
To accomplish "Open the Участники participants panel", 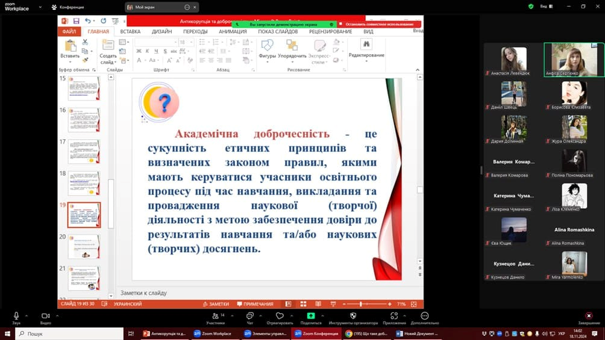I will pos(215,316).
